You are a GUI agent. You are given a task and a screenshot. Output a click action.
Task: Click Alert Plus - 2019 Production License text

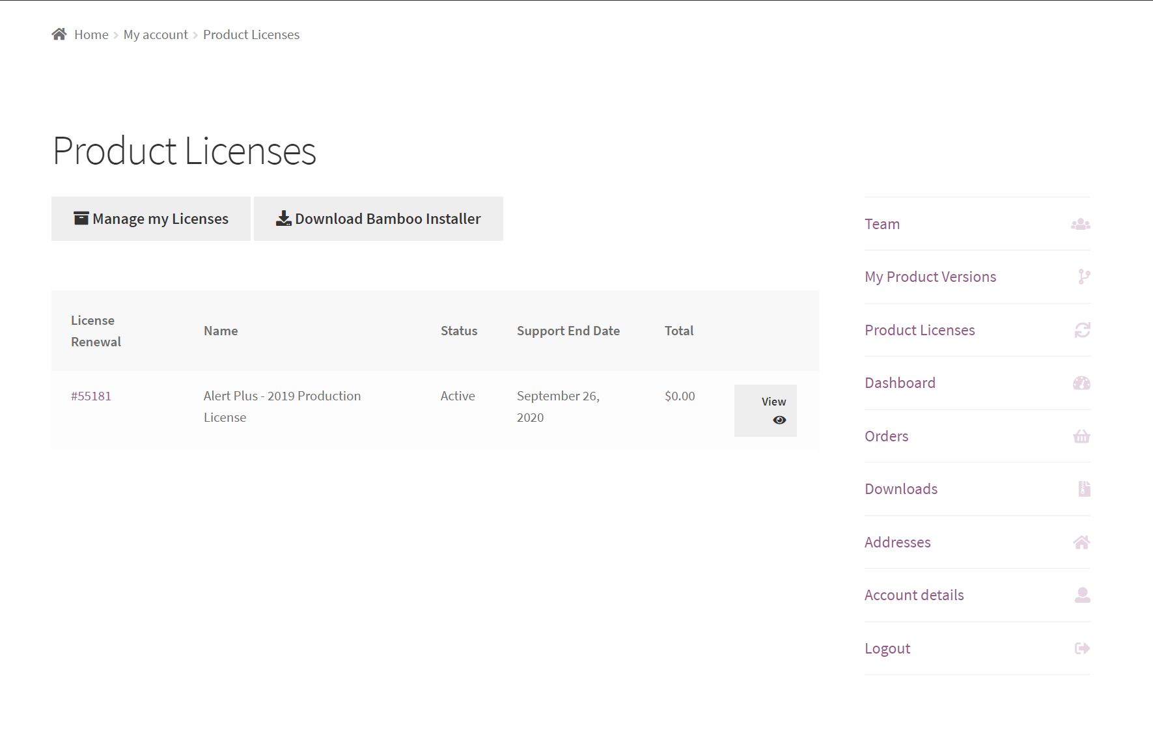pos(282,406)
